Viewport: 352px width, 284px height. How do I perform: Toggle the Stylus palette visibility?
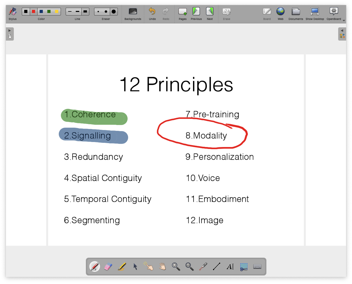tap(13, 13)
